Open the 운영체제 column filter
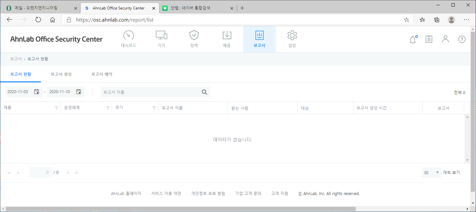The image size is (476, 212). 108,108
